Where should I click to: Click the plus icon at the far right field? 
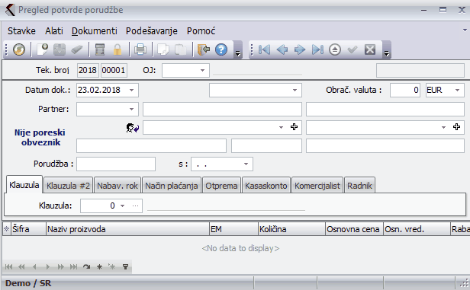(456, 127)
